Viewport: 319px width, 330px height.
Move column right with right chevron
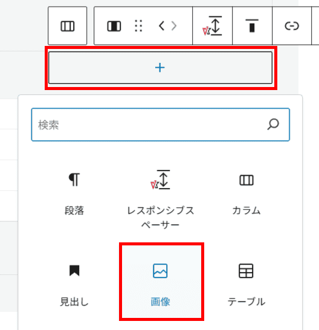(x=174, y=26)
